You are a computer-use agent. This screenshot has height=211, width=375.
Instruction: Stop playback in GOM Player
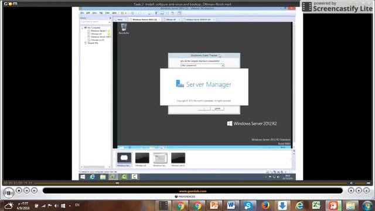click(x=19, y=190)
